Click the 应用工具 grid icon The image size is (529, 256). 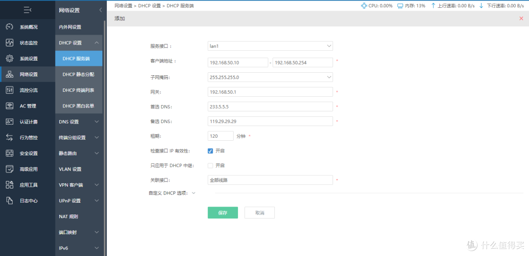point(9,185)
